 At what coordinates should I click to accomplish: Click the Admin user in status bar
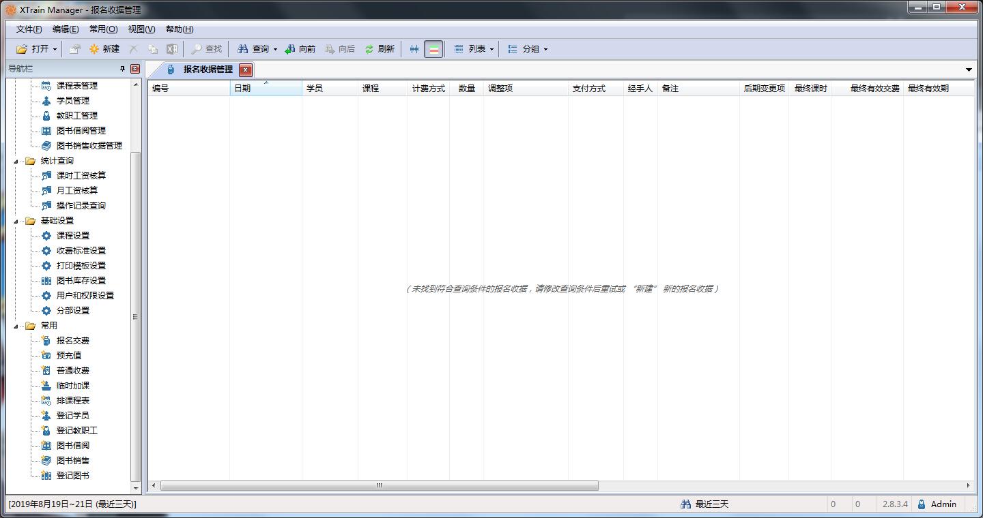pos(937,504)
